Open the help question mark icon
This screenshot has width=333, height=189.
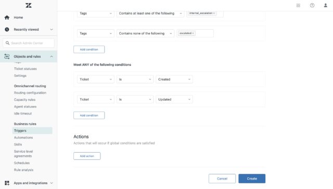click(x=312, y=6)
